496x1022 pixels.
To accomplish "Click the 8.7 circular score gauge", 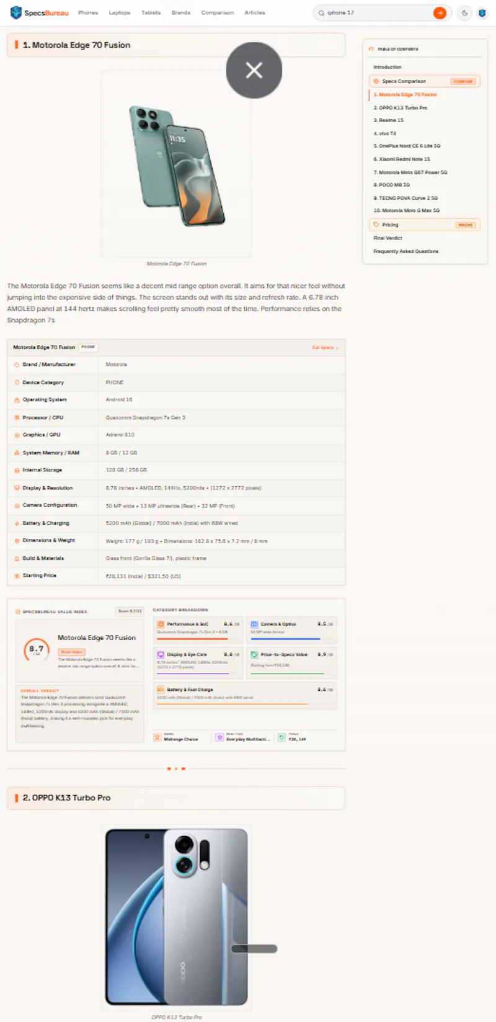I will click(x=36, y=650).
